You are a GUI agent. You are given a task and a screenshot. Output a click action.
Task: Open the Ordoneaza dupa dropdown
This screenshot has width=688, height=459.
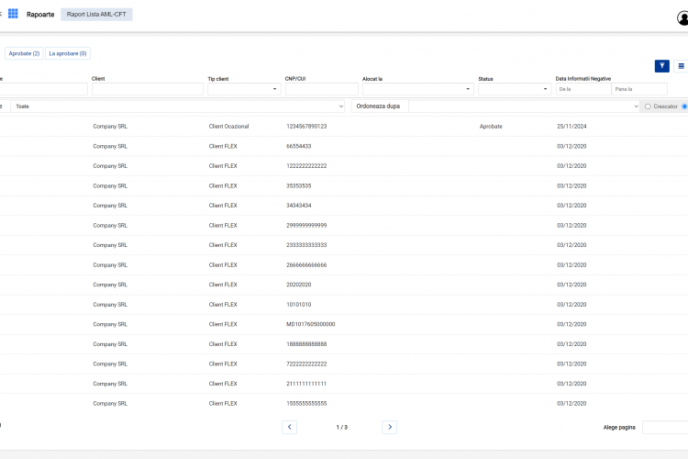(524, 106)
